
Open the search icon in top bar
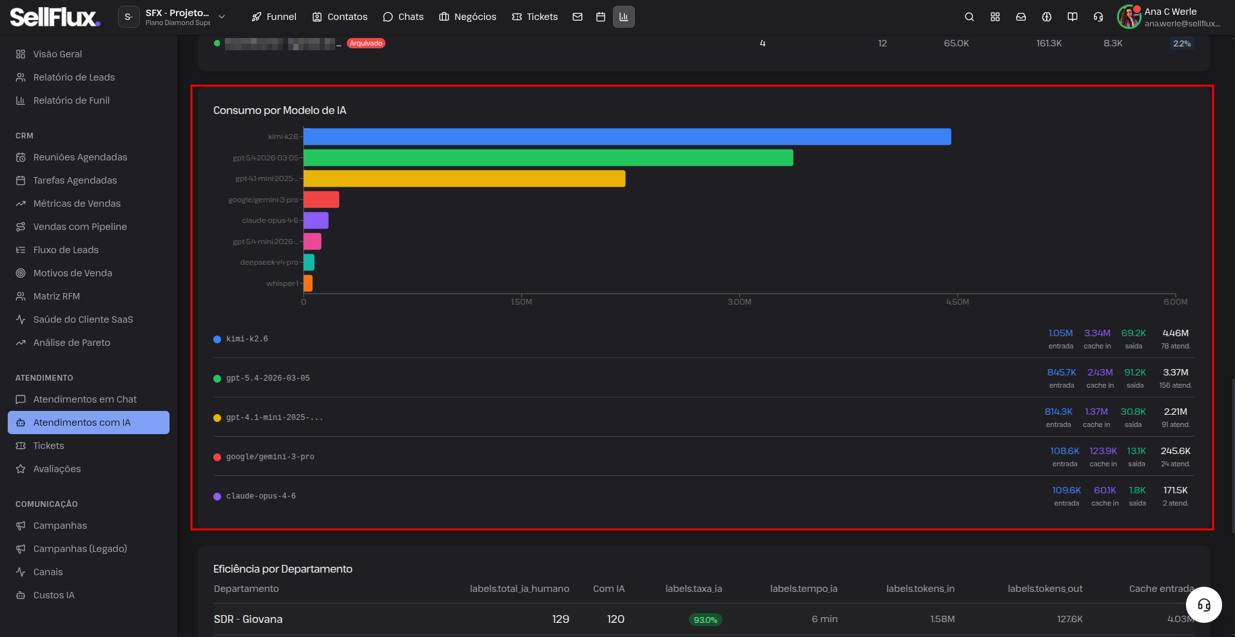tap(969, 17)
